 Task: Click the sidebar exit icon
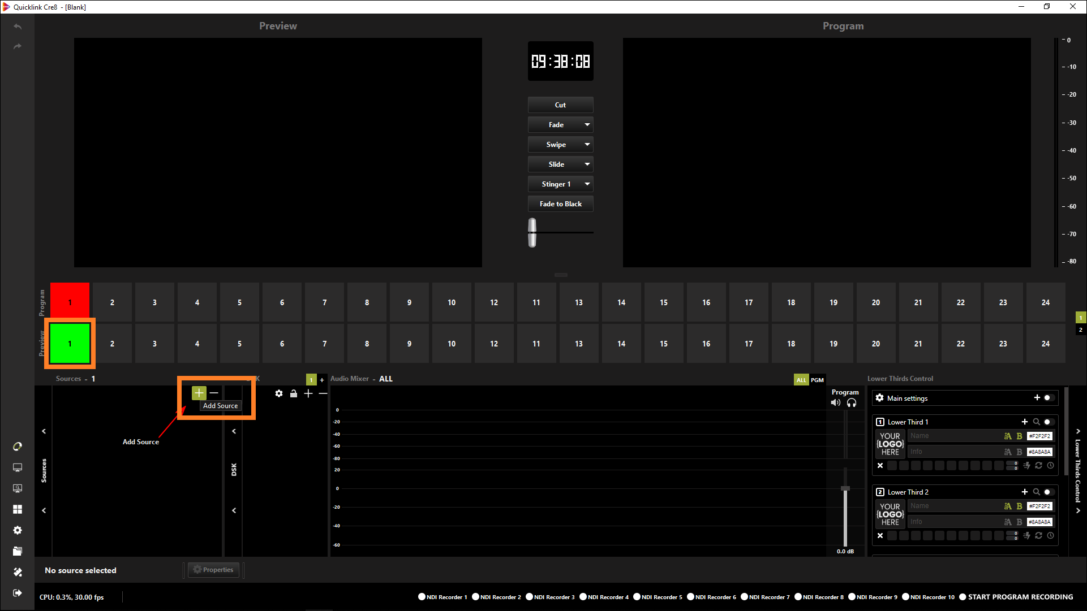pyautogui.click(x=18, y=593)
